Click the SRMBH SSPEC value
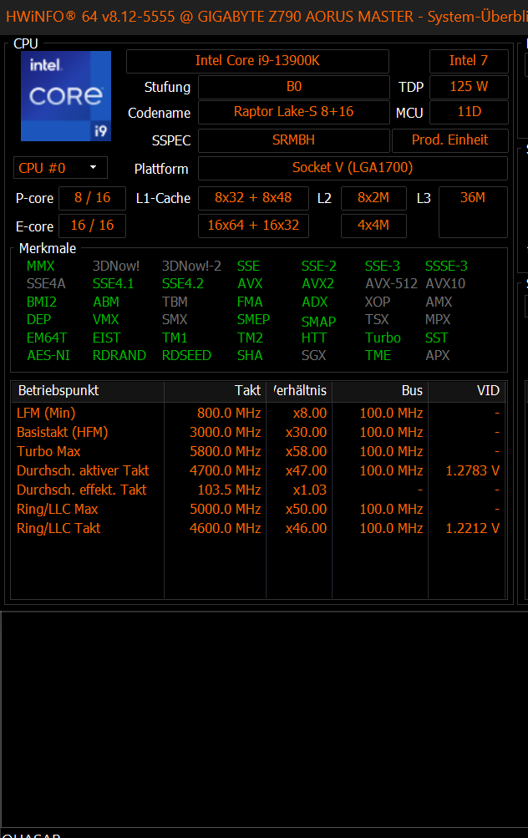The image size is (528, 838). (x=294, y=140)
